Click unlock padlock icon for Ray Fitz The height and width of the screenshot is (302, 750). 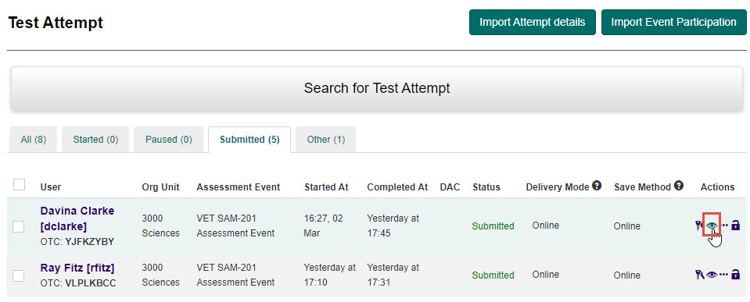[736, 275]
